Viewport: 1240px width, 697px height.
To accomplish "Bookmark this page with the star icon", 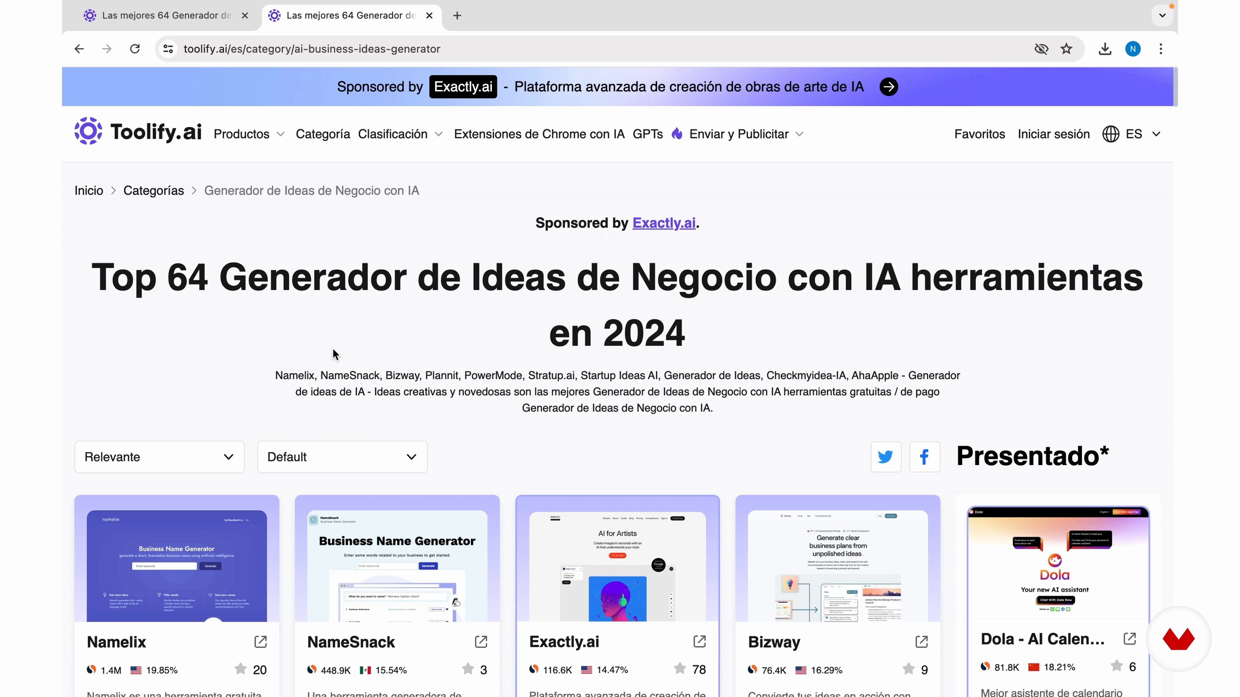I will 1066,49.
